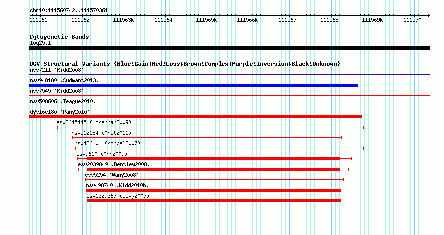444x235 pixels.
Task: Click the 111565k ruler tick label
Action: click(206, 20)
